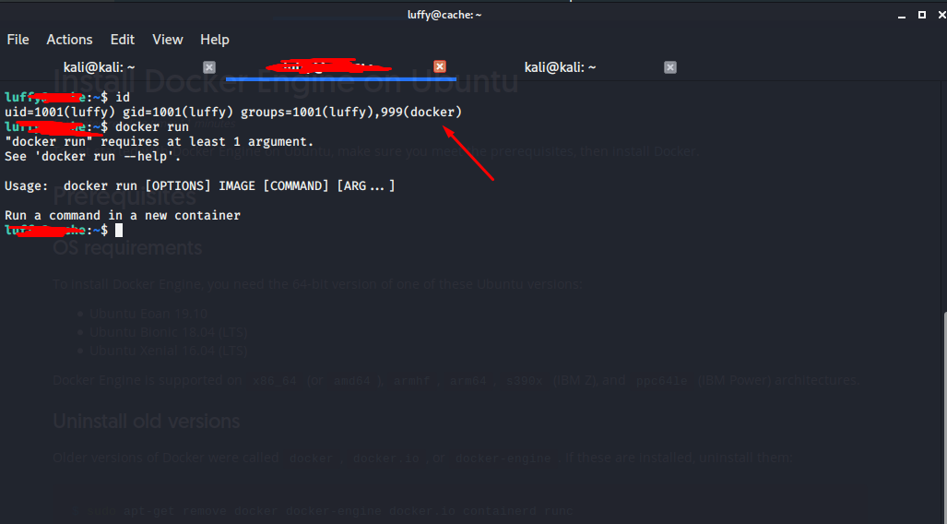Click the terminal scrollbar handle

(944, 417)
